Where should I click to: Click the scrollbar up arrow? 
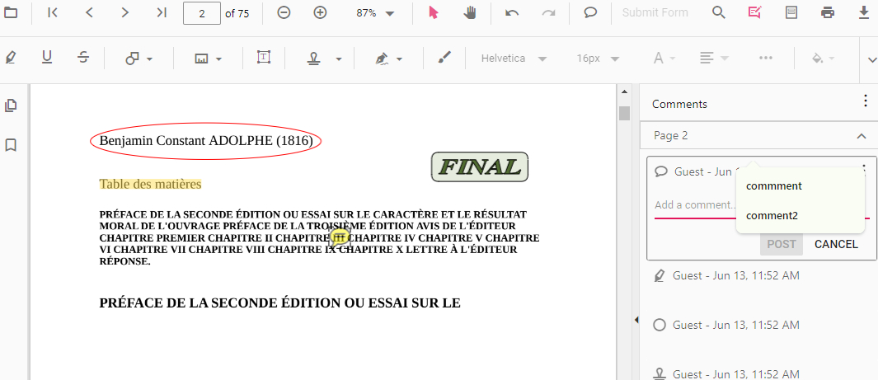[x=624, y=91]
